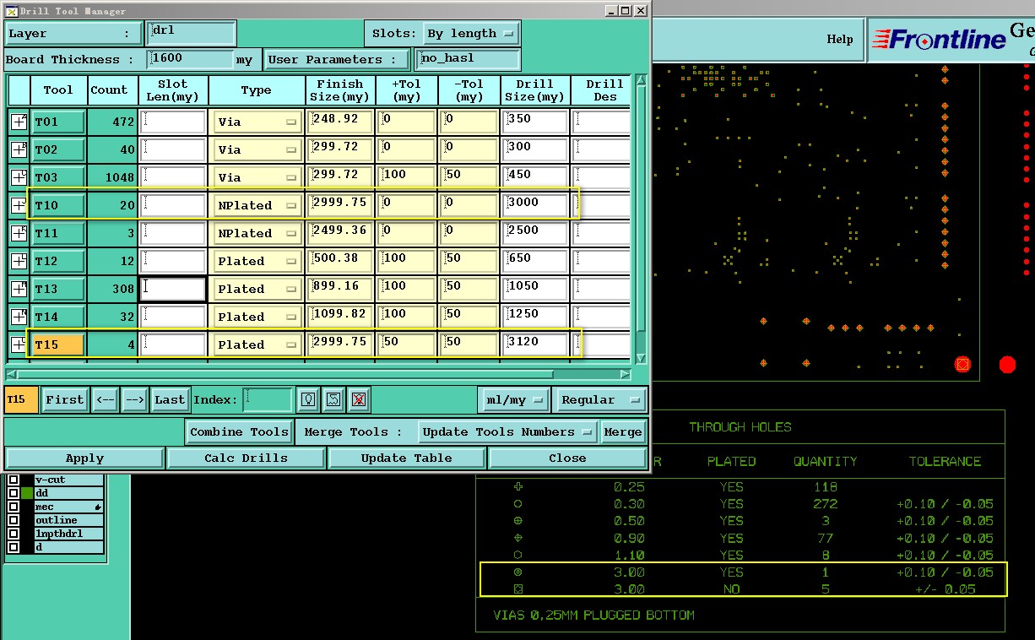The image size is (1035, 640).
Task: Toggle the v-cut layer checkbox
Action: tap(14, 480)
